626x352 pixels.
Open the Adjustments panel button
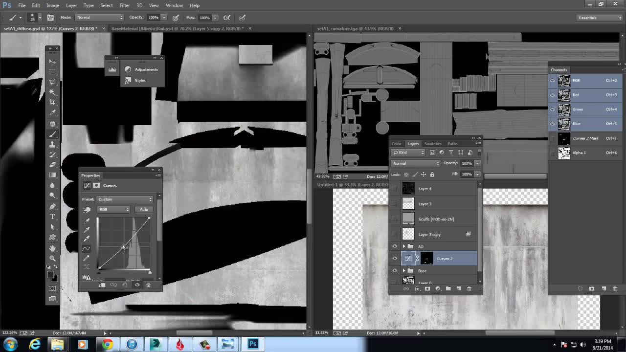point(141,69)
